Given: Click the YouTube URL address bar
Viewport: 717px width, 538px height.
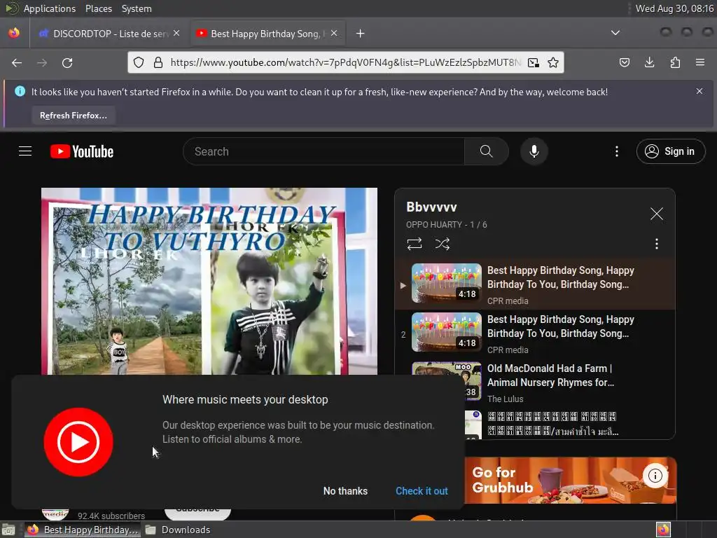Looking at the screenshot, I should (x=345, y=62).
